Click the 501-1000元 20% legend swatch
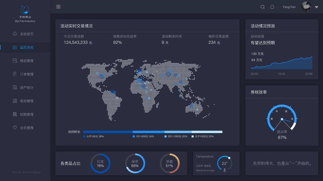Viewport: 323px width, 181px height. click(165, 136)
